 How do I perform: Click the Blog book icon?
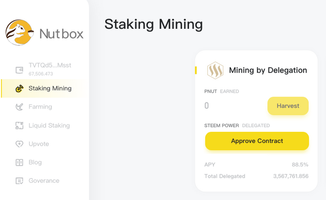[x=19, y=162]
